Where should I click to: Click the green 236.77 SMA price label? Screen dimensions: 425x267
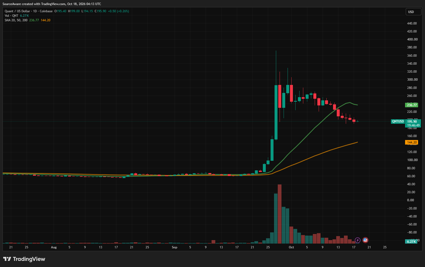412,105
